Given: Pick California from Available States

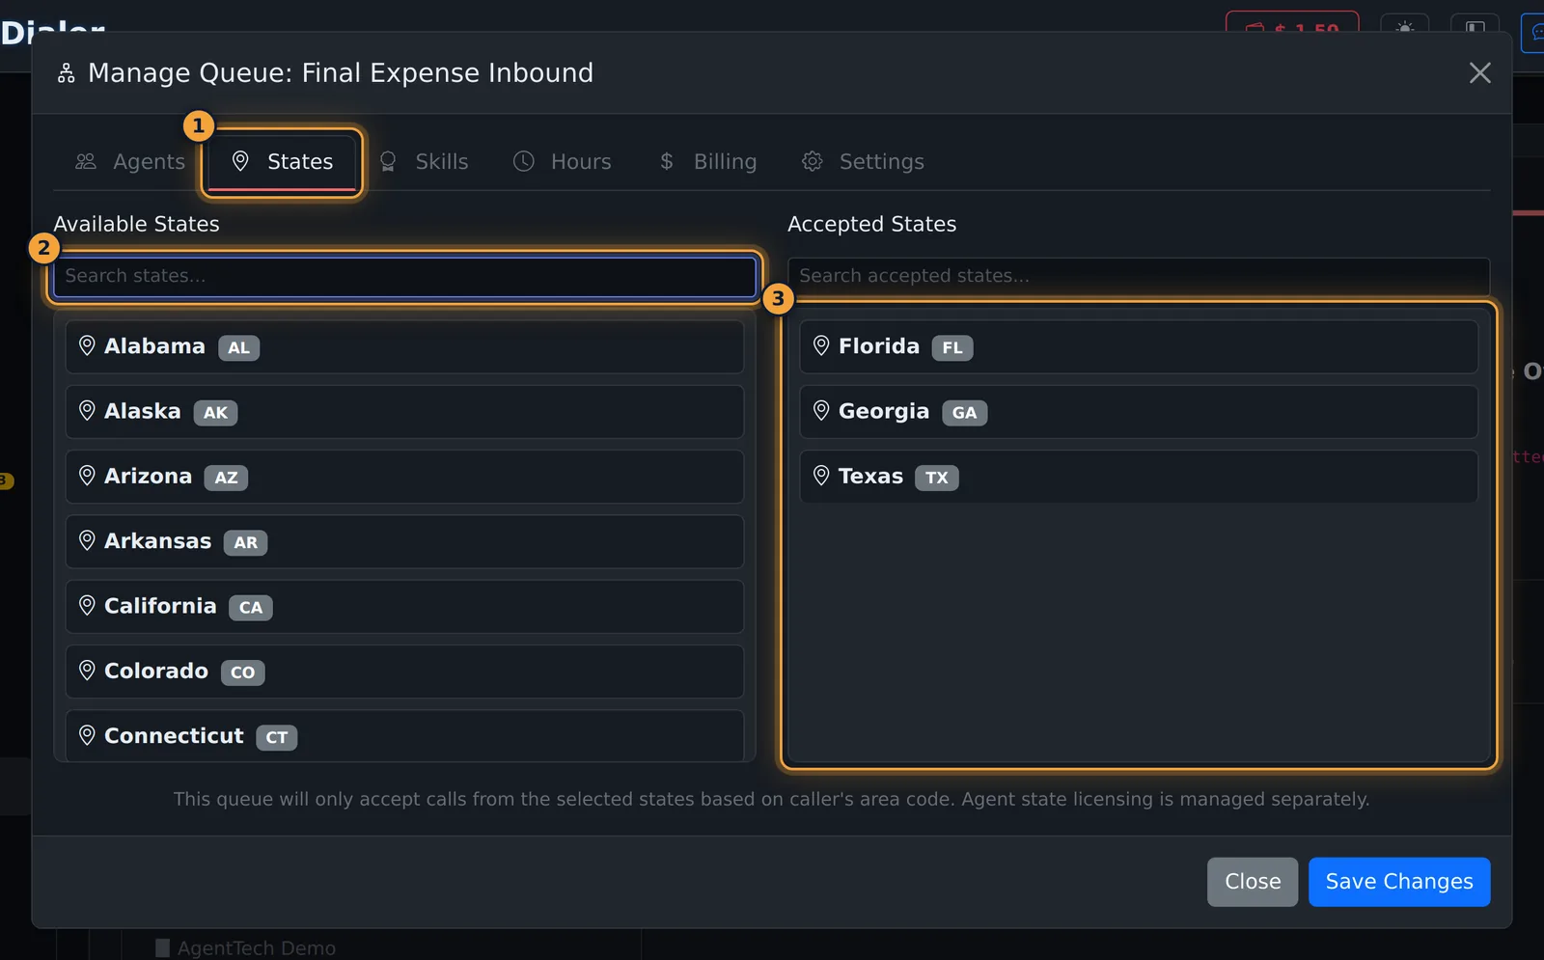Looking at the screenshot, I should (404, 607).
